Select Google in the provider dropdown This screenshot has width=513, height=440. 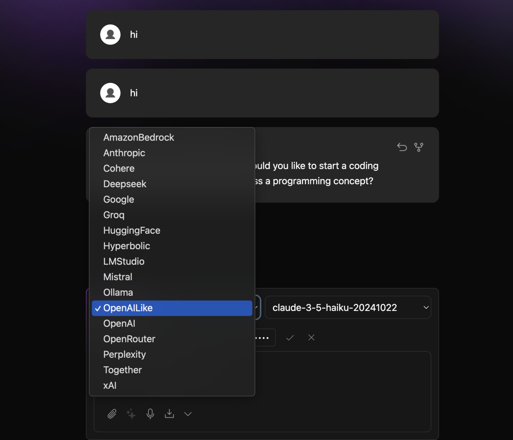pos(119,199)
